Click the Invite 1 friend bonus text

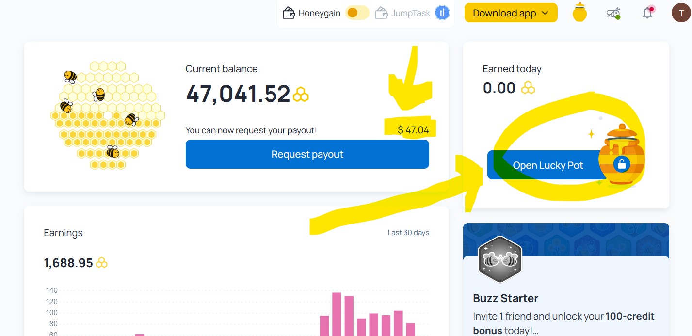point(564,323)
